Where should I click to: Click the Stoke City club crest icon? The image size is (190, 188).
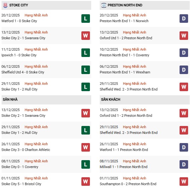(x=5, y=5)
